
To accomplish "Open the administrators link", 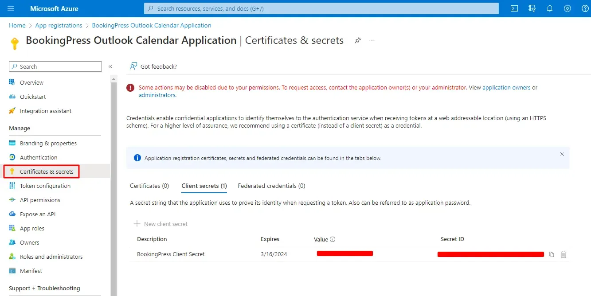I will 157,95.
